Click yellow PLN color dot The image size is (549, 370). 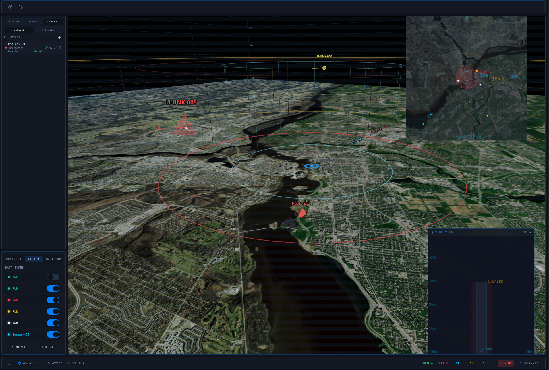pyautogui.click(x=9, y=311)
